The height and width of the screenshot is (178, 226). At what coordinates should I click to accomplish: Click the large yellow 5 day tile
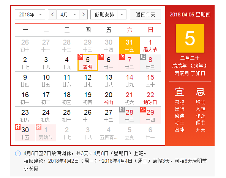point(190,38)
